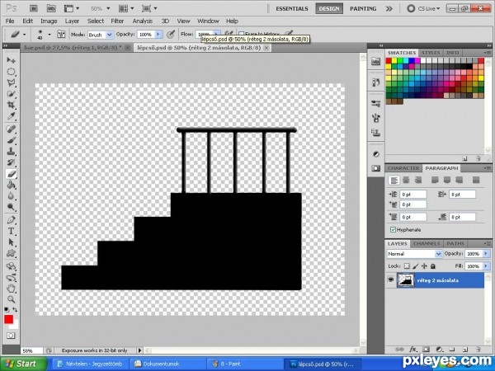This screenshot has width=495, height=371.
Task: Select the Polygonal Lasso tool
Action: [x=11, y=83]
